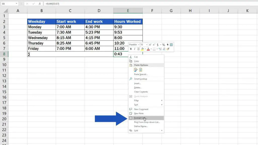Choose Insert... in the context menu
The width and height of the screenshot is (258, 145).
(146, 83)
